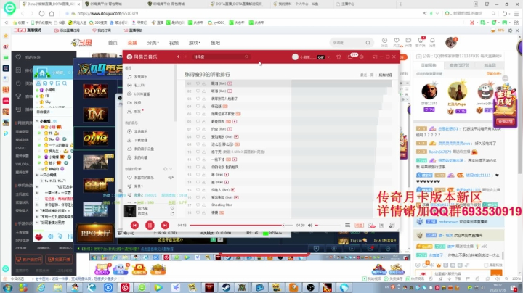523x293 pixels.
Task: Expand Douyu 游戏 dropdown menu
Action: click(195, 43)
